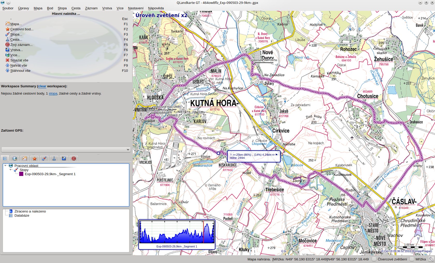Open the Vrstva menu
The height and width of the screenshot is (263, 435).
tap(107, 8)
